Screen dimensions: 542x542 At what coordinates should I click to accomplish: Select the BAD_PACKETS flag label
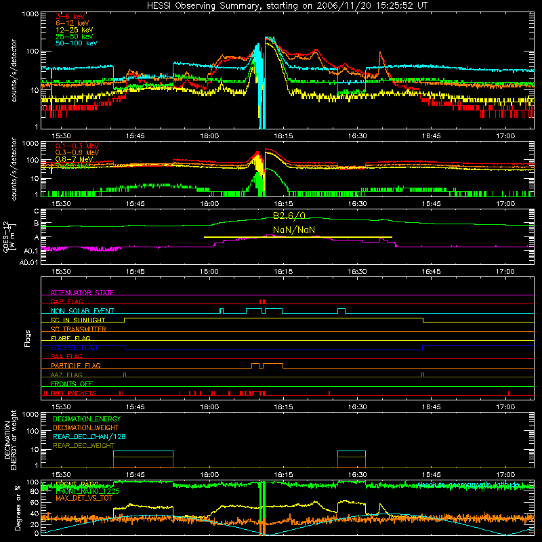coord(74,393)
